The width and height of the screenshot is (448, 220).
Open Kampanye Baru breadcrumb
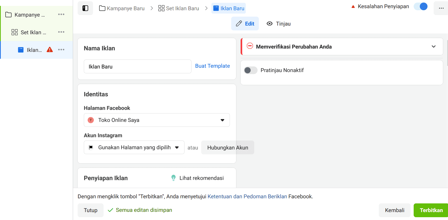[122, 8]
